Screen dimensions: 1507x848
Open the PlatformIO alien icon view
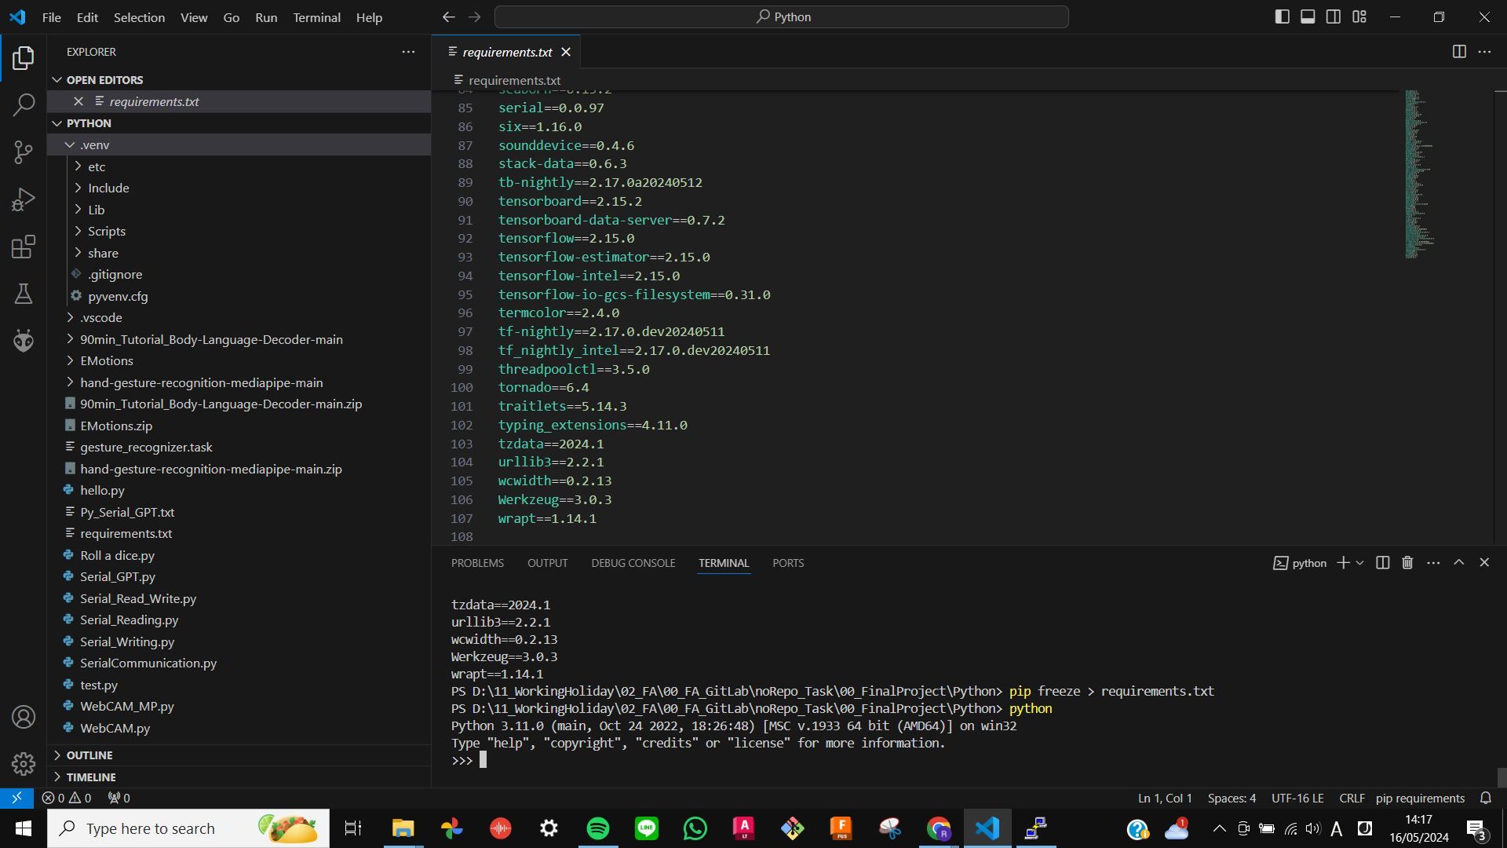tap(24, 341)
